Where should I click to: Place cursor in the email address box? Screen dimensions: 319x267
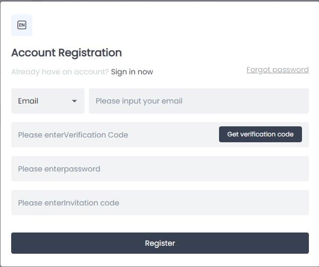pyautogui.click(x=198, y=101)
